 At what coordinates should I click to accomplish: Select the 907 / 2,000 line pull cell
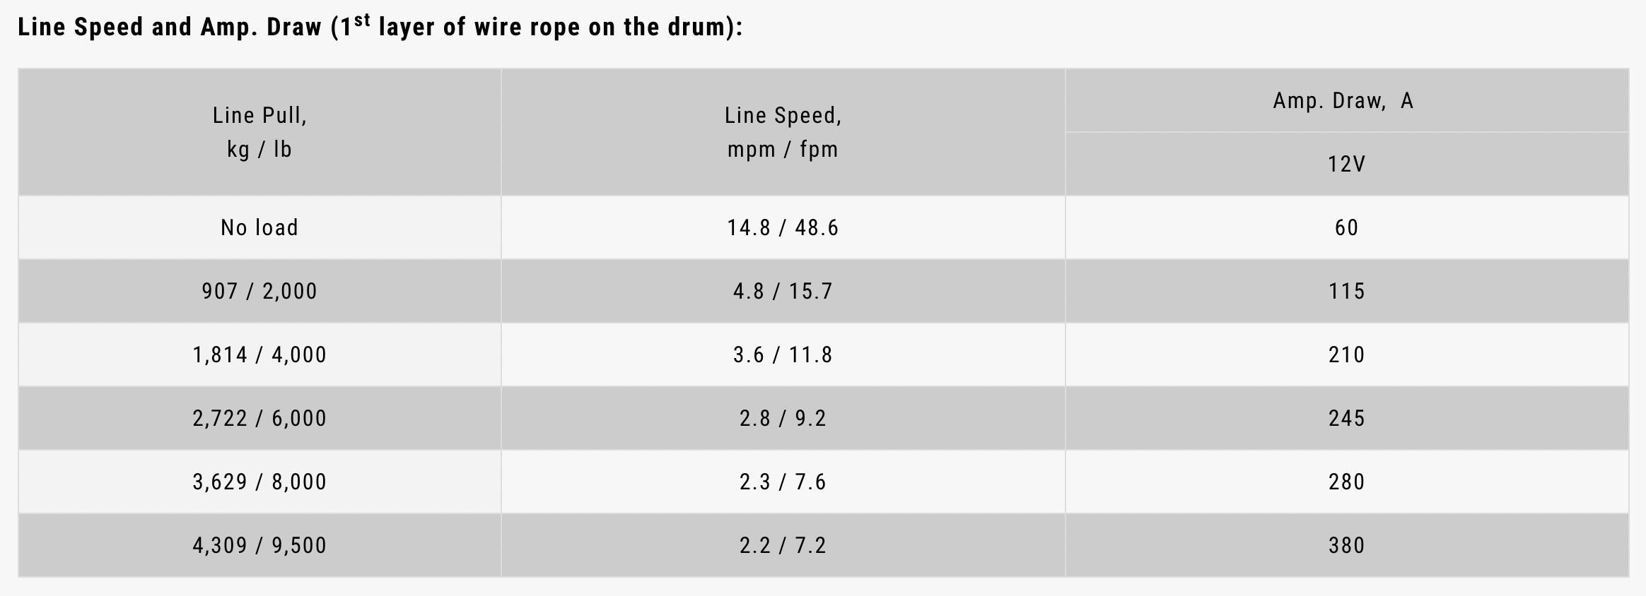click(x=259, y=291)
